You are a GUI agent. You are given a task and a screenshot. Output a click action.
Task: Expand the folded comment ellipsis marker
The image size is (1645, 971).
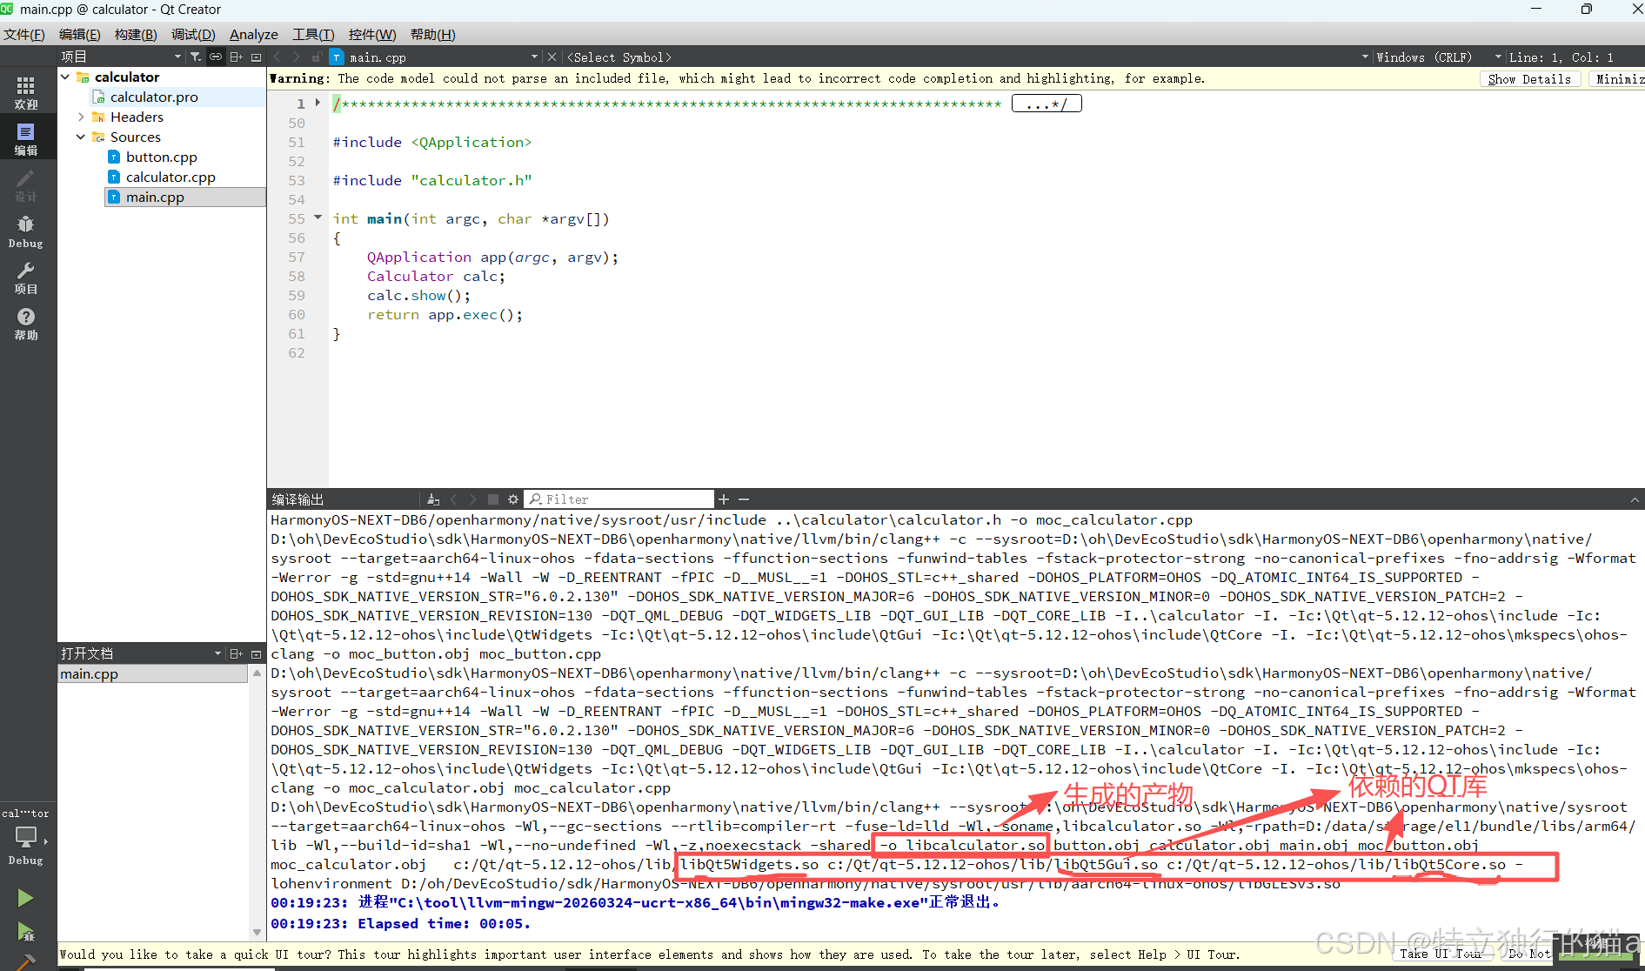click(x=1047, y=104)
